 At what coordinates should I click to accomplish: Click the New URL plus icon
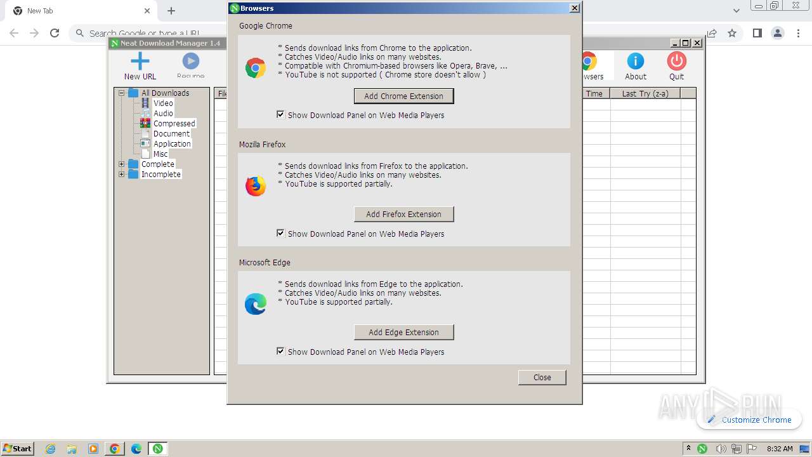(140, 62)
